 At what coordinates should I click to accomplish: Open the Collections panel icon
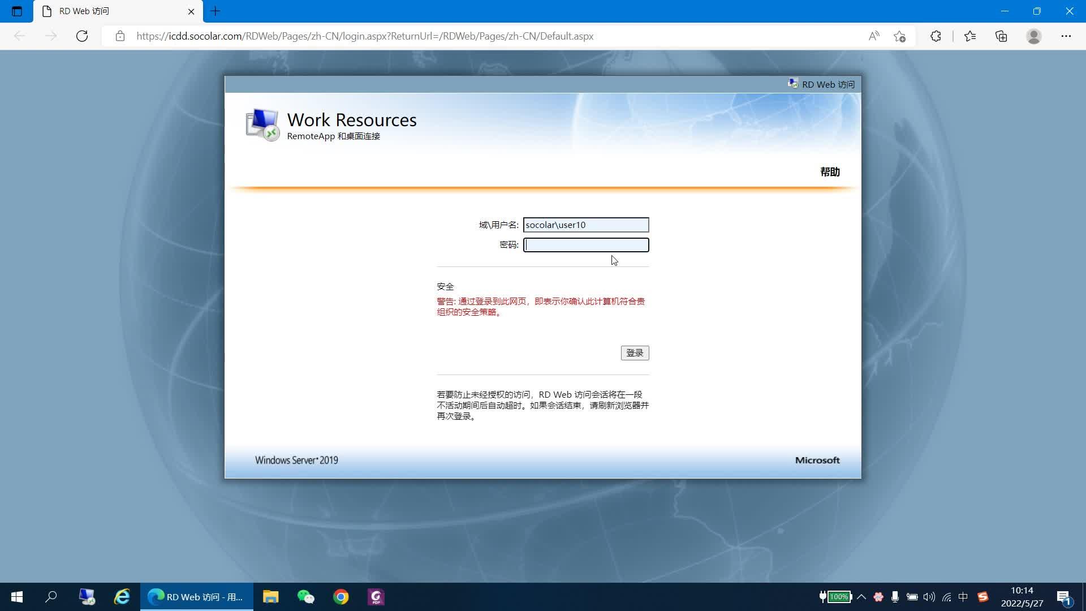(x=1001, y=36)
